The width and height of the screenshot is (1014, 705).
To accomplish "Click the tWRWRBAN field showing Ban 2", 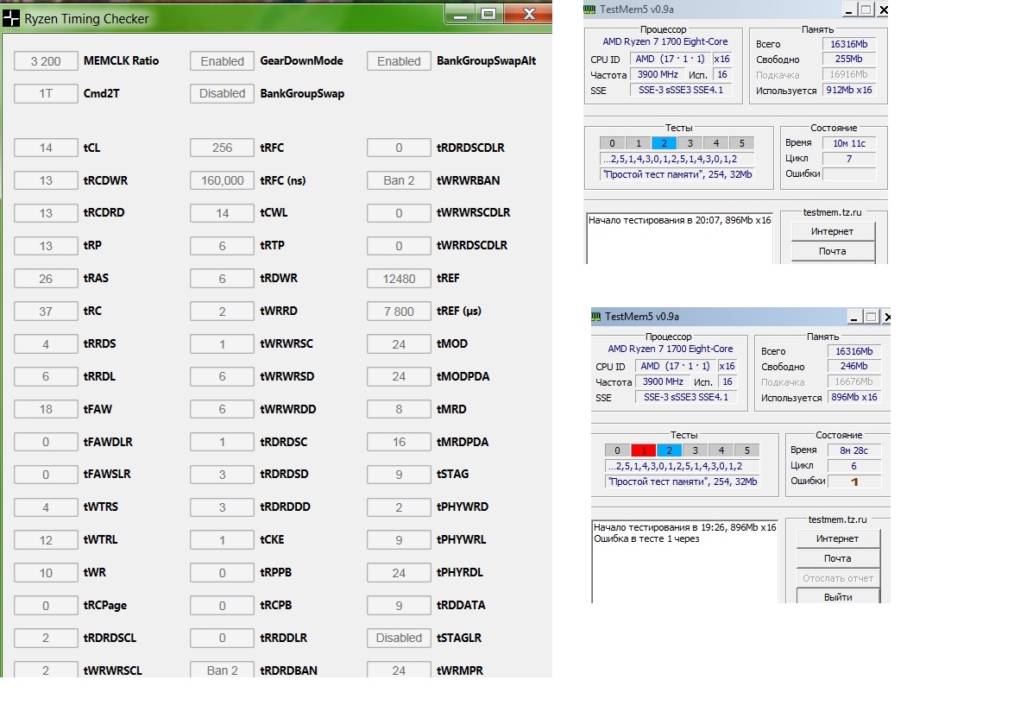I will click(399, 180).
